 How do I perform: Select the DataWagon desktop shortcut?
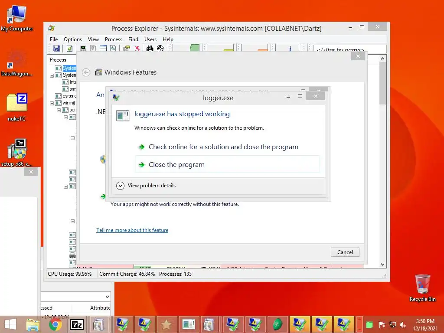(16, 63)
